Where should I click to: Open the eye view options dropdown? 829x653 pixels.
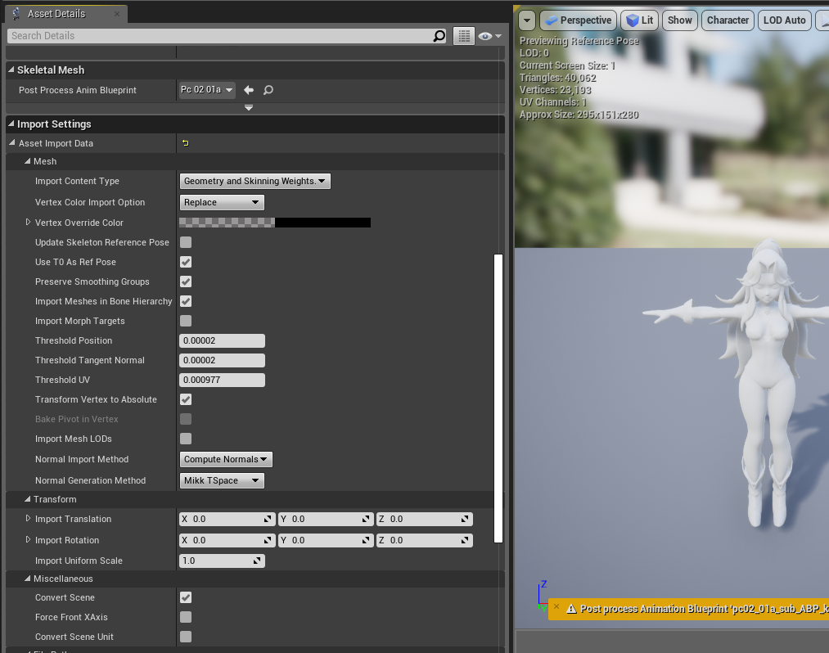click(489, 36)
